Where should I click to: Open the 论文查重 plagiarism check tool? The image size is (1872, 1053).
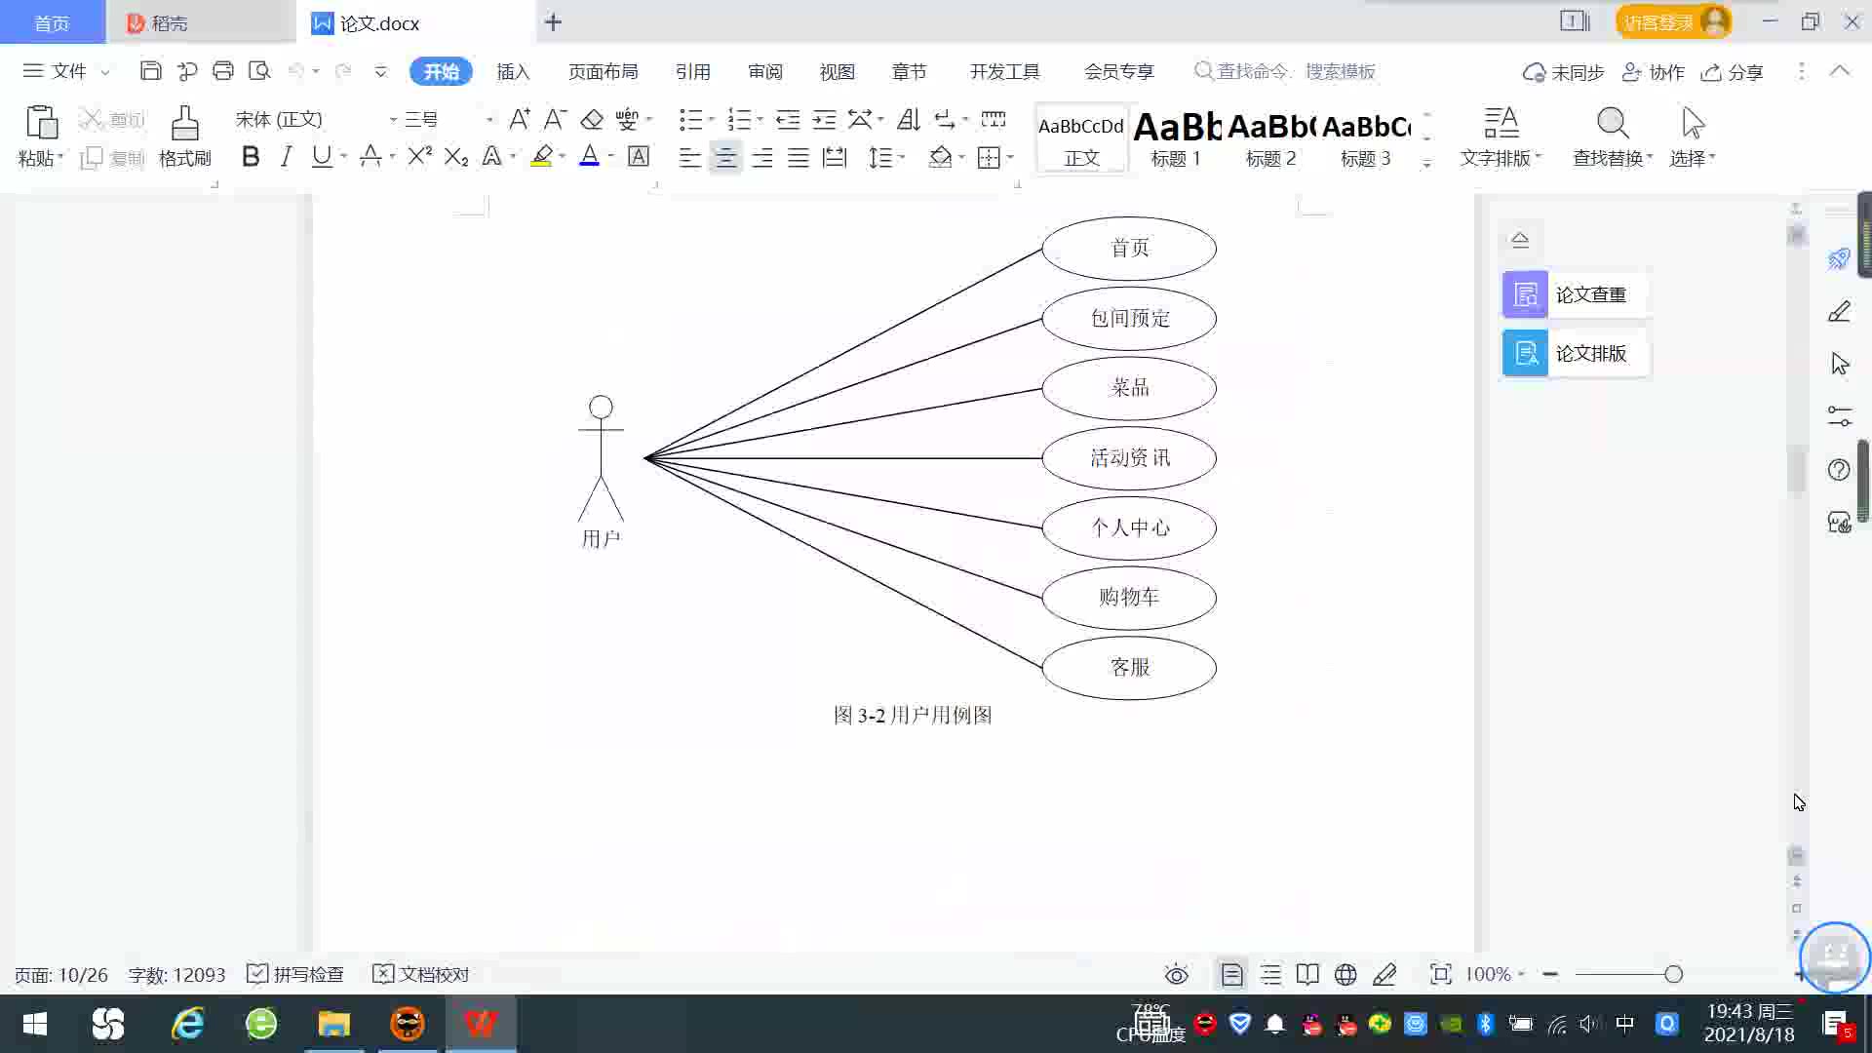pyautogui.click(x=1574, y=294)
